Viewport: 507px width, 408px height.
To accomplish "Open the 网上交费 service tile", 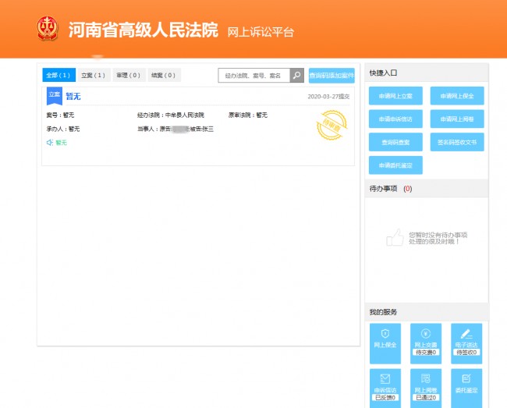I will 426,343.
